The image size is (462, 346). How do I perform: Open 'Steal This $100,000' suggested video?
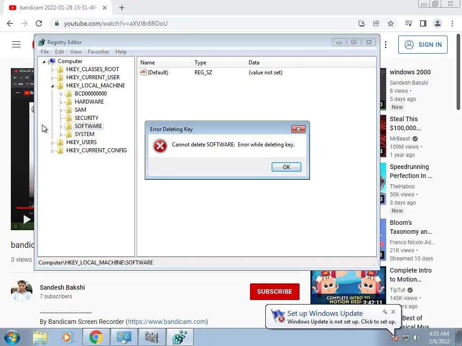tap(405, 123)
